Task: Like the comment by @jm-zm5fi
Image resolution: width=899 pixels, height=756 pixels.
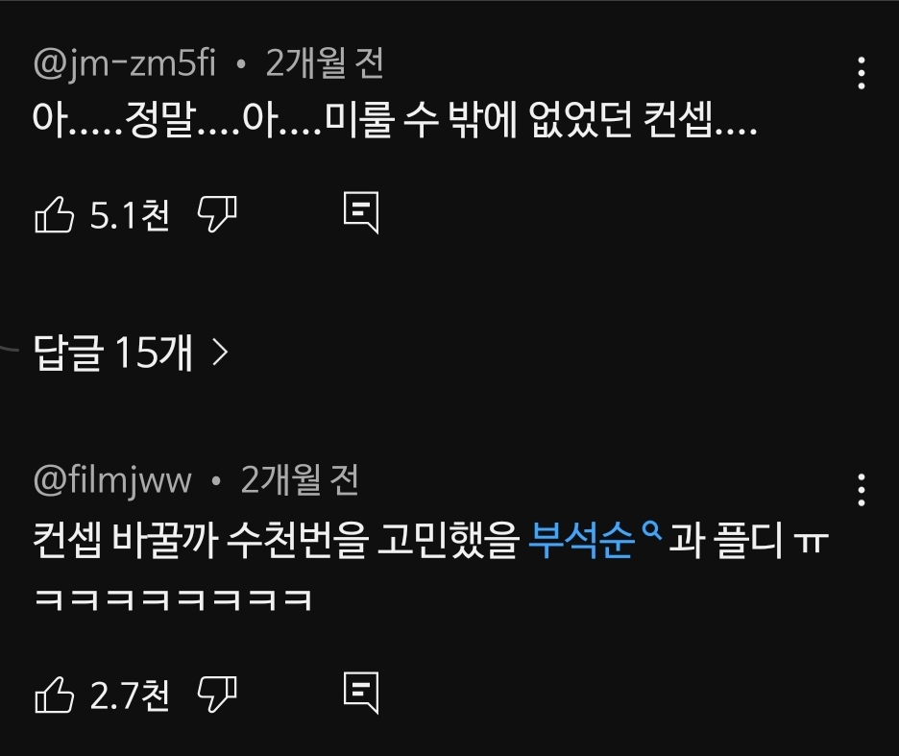Action: click(x=55, y=214)
